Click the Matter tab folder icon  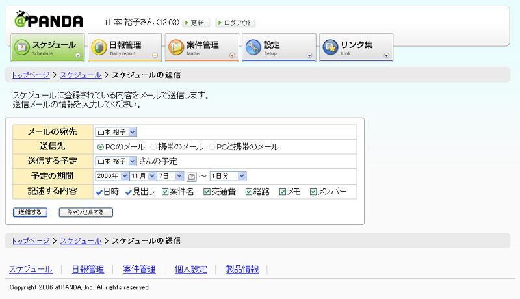coord(175,47)
